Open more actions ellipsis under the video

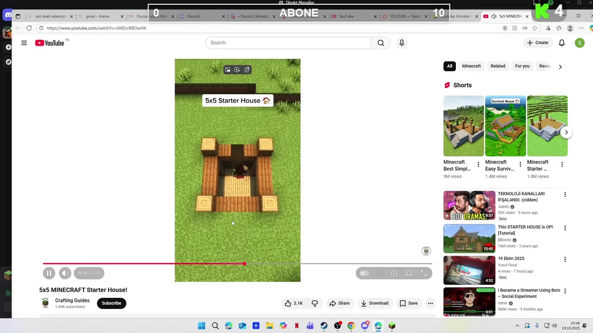[430, 303]
